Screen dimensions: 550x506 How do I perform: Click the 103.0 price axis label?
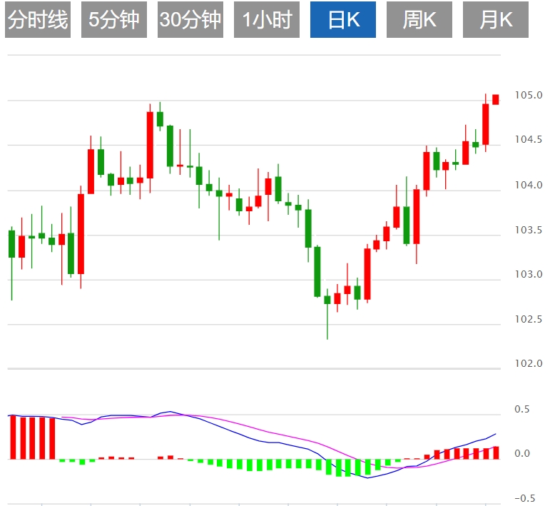click(529, 275)
